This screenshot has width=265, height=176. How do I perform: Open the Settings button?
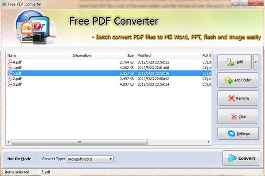coord(238,134)
